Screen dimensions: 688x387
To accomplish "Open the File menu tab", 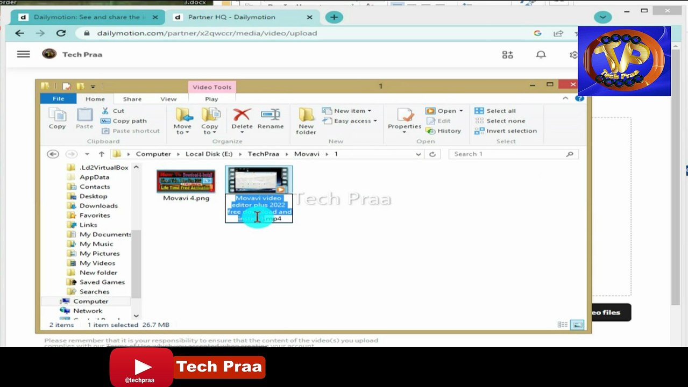I will (x=58, y=99).
